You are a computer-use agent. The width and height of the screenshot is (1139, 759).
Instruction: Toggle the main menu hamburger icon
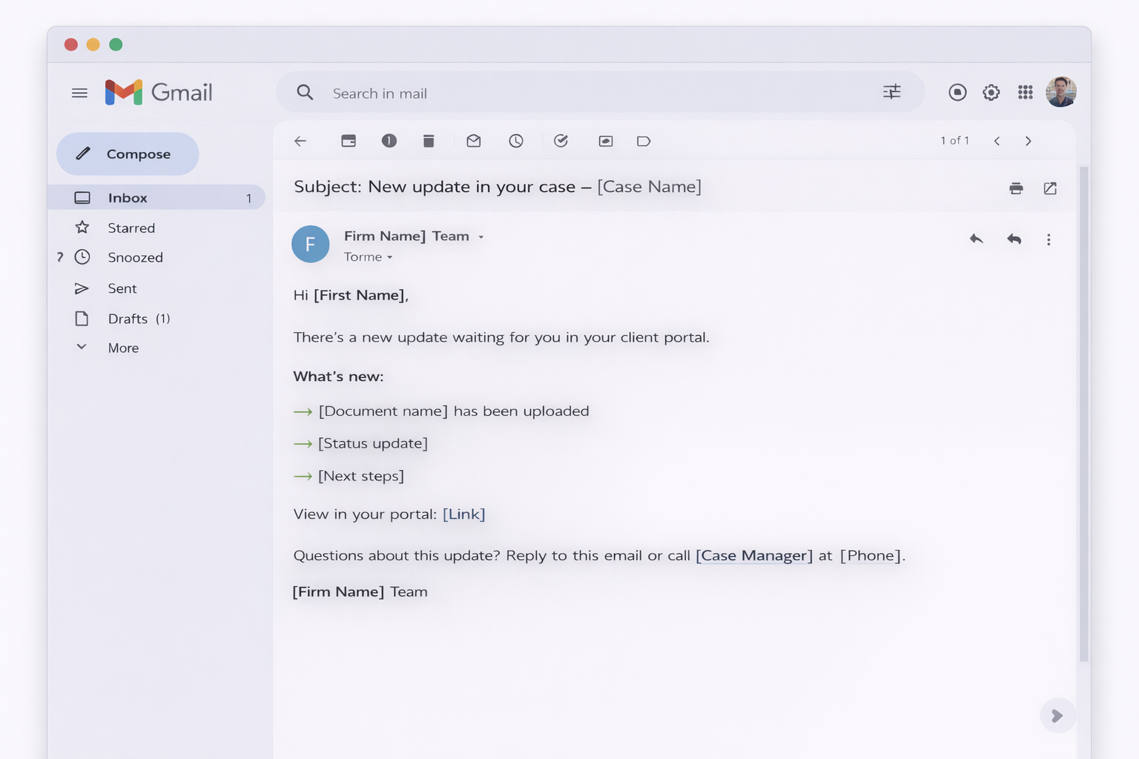[79, 93]
